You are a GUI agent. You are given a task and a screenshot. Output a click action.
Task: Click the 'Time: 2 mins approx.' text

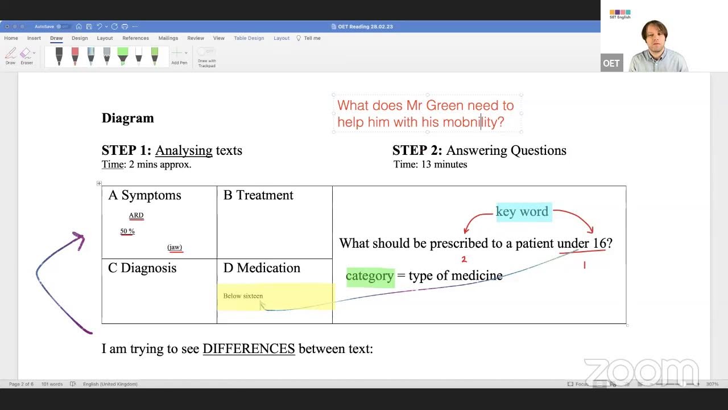pos(146,165)
